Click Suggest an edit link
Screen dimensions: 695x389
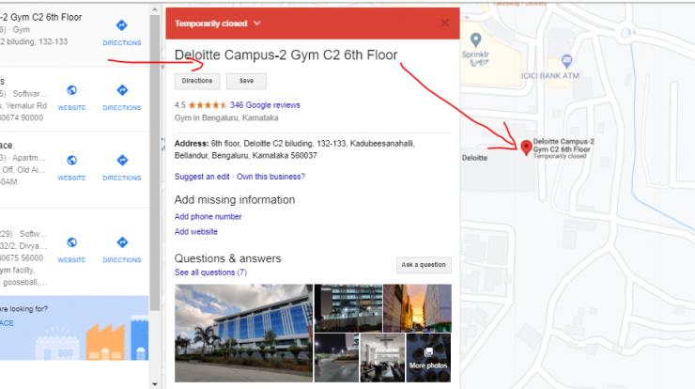(202, 177)
